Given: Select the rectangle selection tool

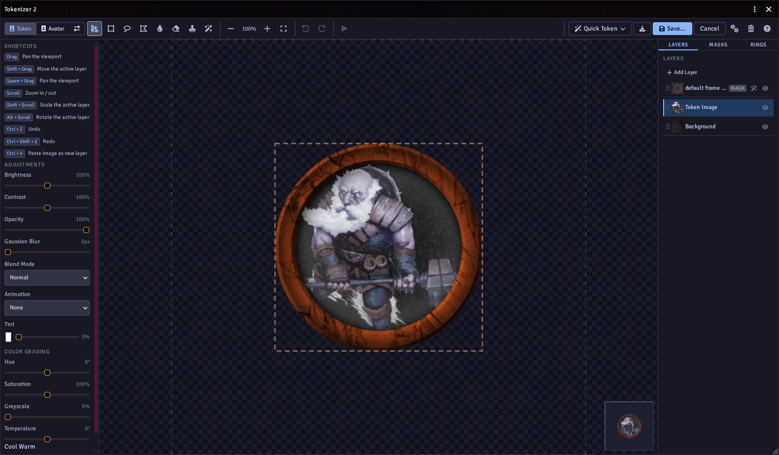Looking at the screenshot, I should tap(111, 29).
